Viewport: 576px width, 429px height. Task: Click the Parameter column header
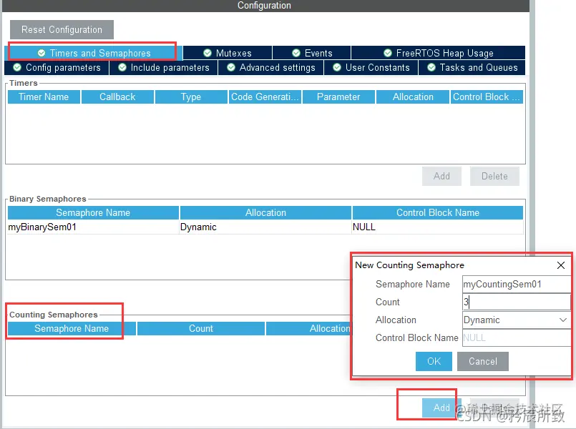coord(338,97)
